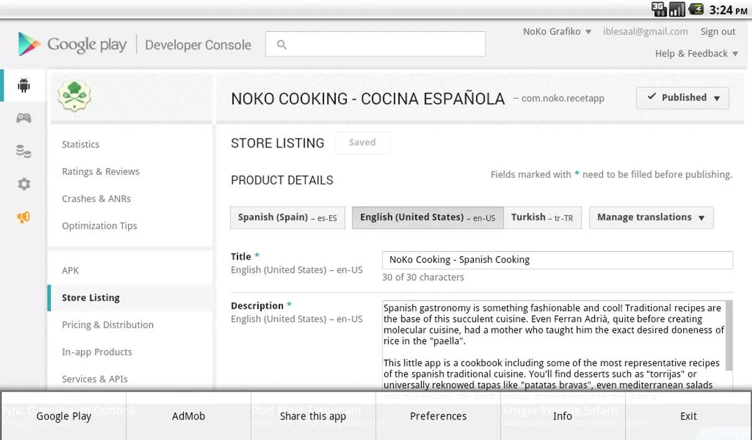Viewport: 752px width, 440px height.
Task: Open the Financial reports coins icon
Action: [x=24, y=151]
